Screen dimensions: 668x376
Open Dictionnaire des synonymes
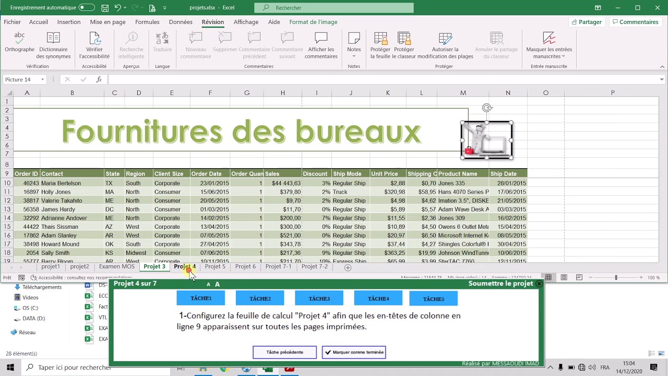pyautogui.click(x=53, y=45)
